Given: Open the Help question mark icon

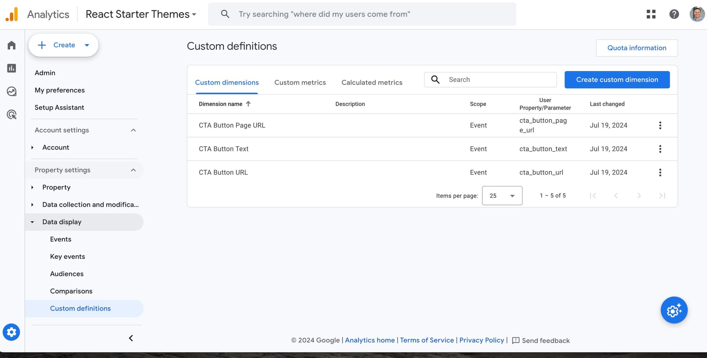Looking at the screenshot, I should tap(674, 14).
